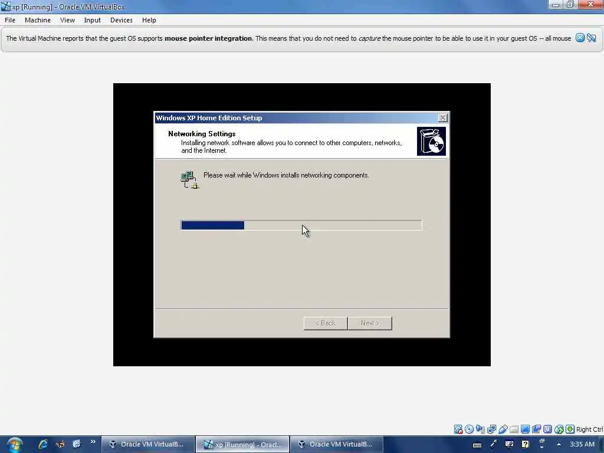
Task: Click the tray pen icon
Action: (493, 444)
